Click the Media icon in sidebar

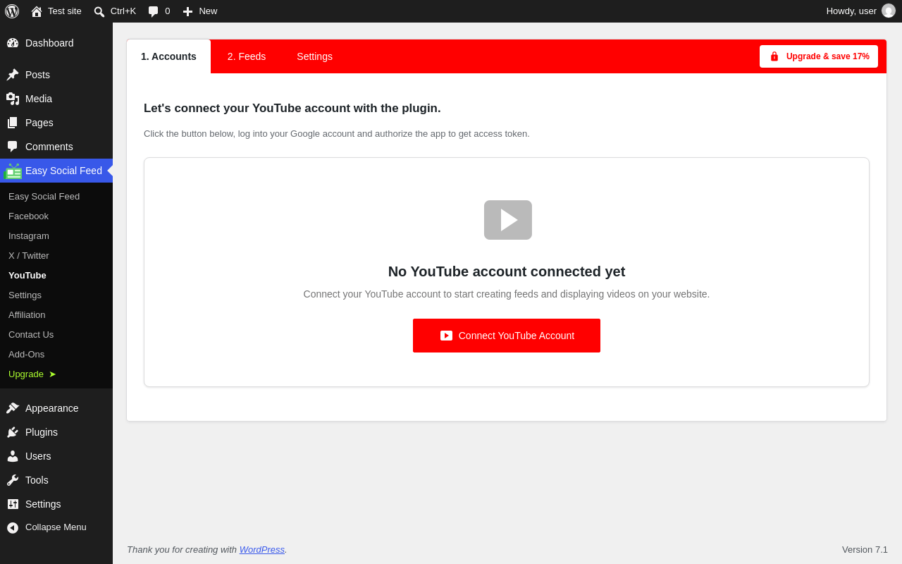(x=13, y=99)
